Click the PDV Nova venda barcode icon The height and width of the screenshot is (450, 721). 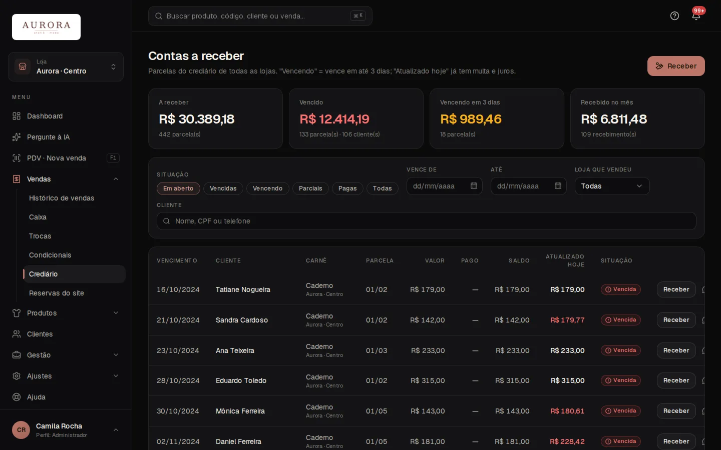(17, 158)
